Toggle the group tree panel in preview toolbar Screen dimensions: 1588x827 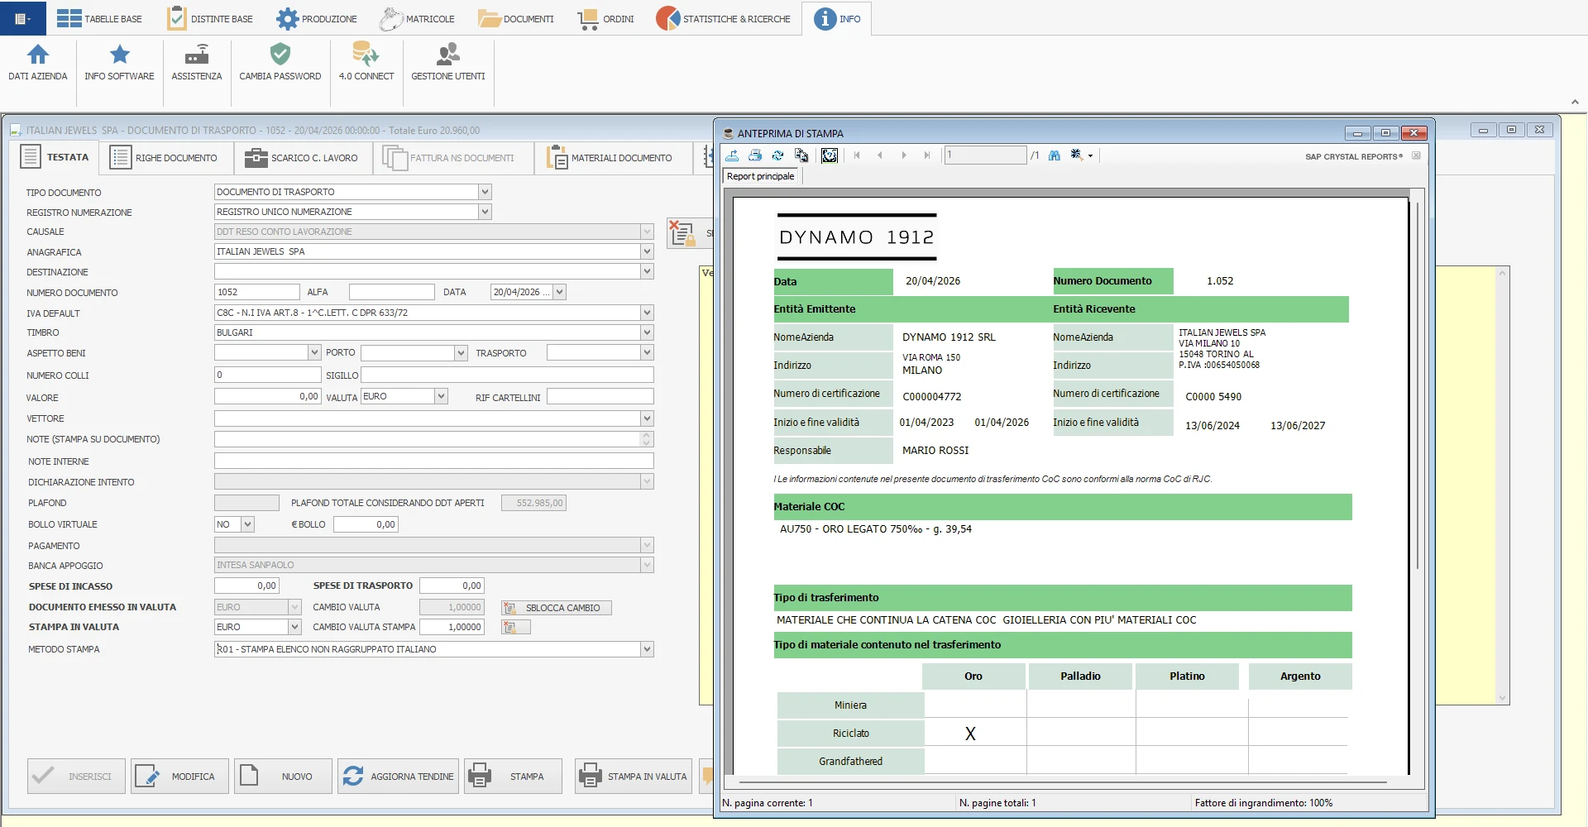(x=830, y=155)
